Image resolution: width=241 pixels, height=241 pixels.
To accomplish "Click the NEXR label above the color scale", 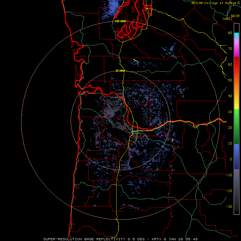I will (235, 16).
